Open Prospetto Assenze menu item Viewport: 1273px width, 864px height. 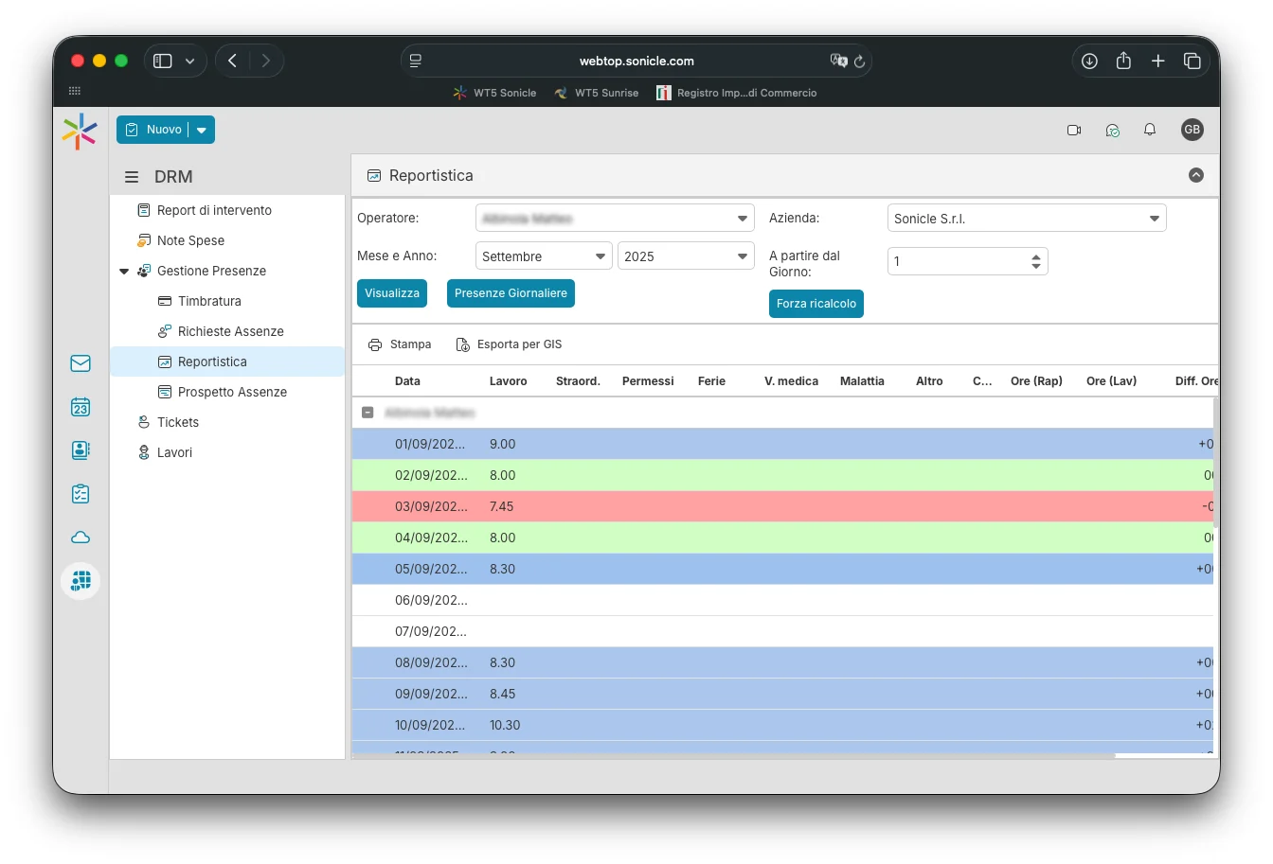click(232, 392)
